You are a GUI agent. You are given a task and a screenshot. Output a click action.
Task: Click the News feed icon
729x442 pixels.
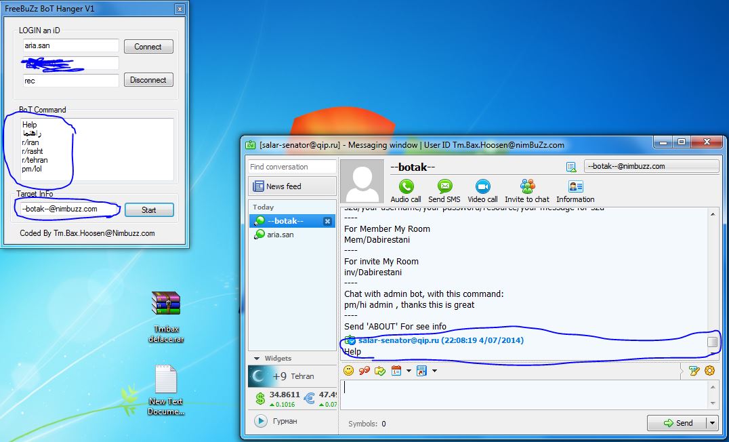coord(258,186)
